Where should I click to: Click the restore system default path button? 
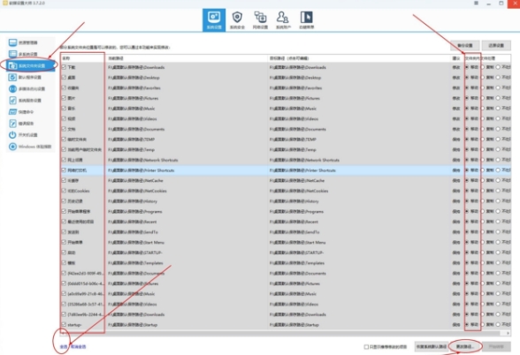(x=432, y=346)
